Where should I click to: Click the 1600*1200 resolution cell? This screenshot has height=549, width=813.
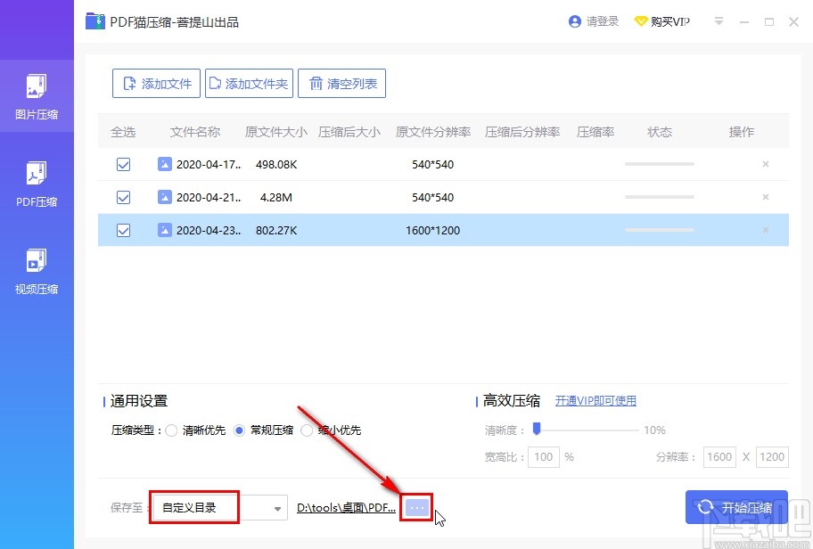433,230
